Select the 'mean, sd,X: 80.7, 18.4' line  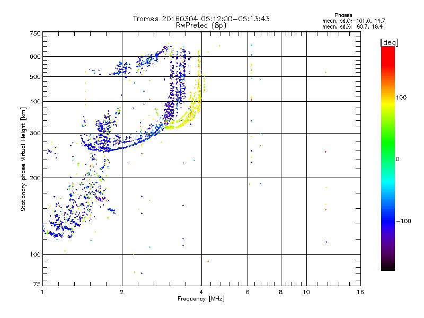click(x=352, y=26)
